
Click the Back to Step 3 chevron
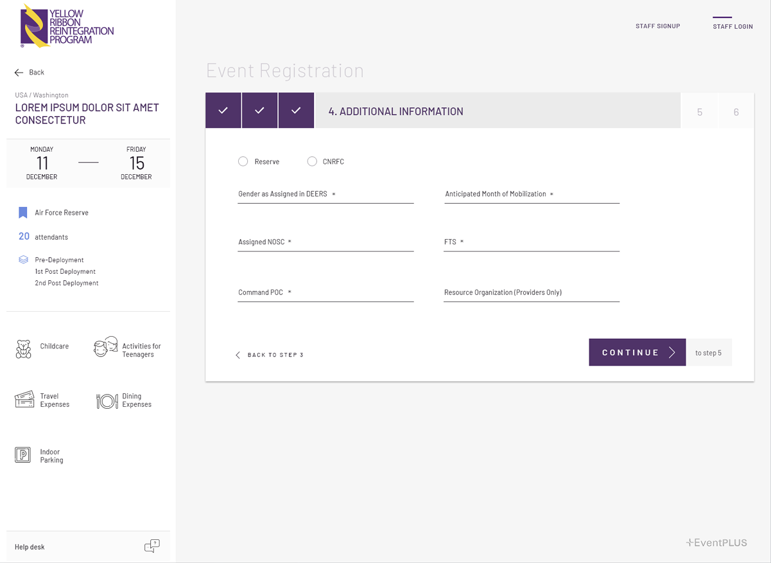[238, 355]
